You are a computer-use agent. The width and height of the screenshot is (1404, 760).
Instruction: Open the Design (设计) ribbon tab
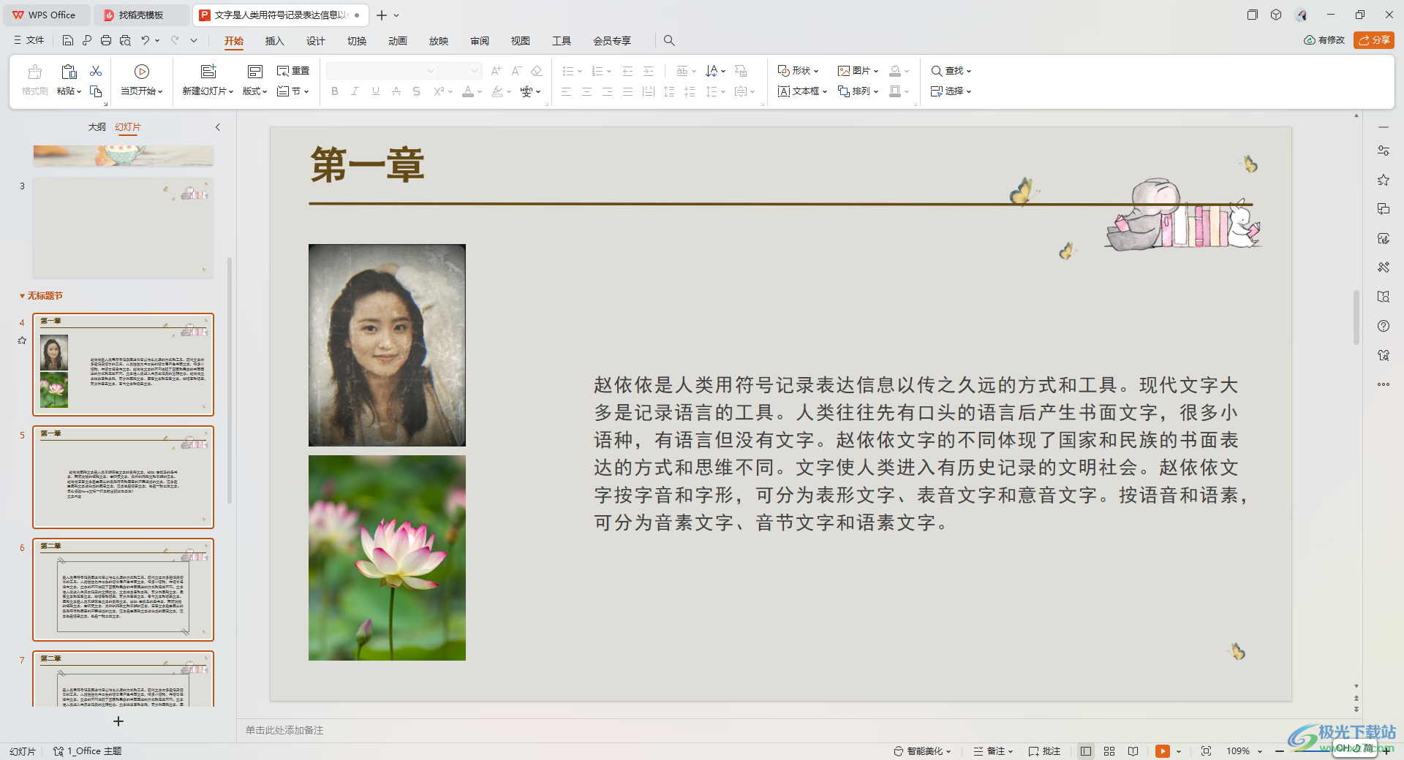point(315,41)
